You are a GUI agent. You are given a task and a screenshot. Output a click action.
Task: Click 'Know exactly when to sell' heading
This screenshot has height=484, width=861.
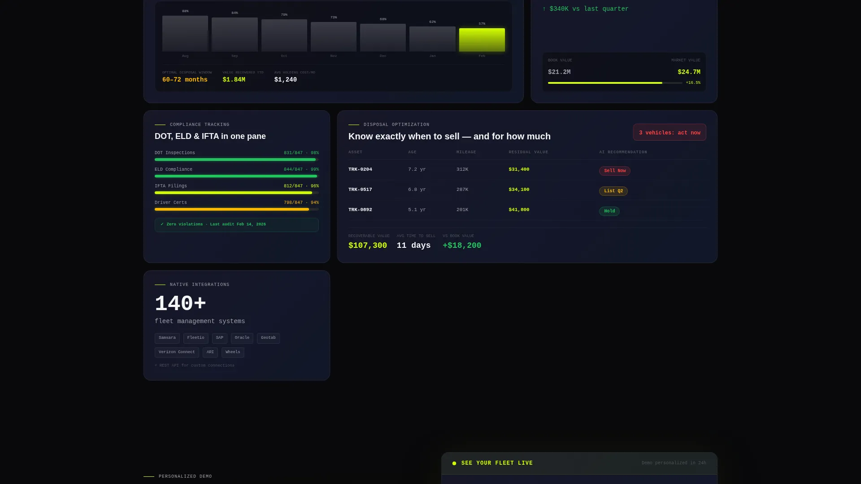(x=449, y=136)
